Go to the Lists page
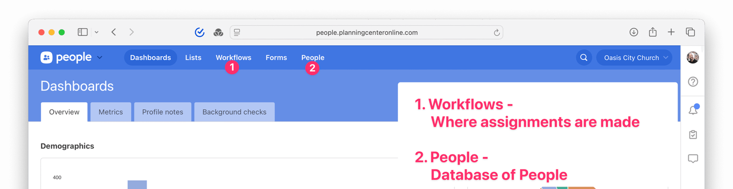 point(193,58)
